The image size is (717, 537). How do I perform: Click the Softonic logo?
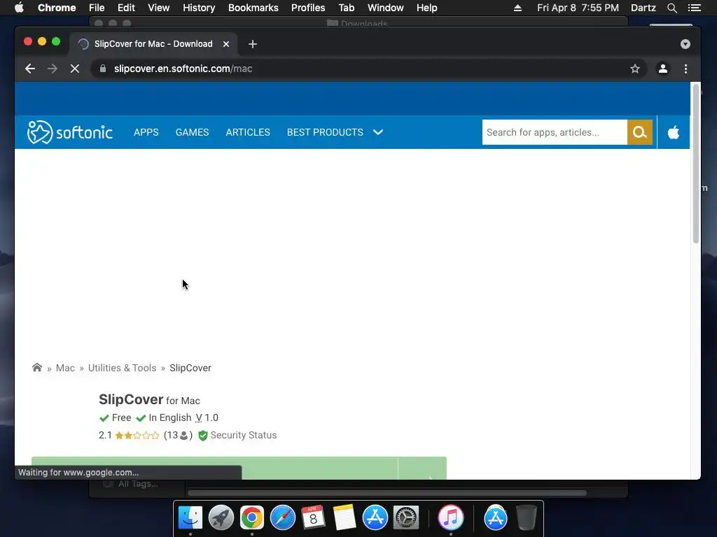click(x=69, y=132)
